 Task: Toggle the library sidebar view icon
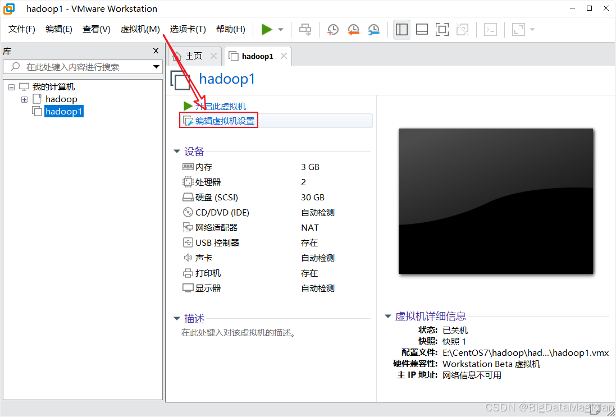(x=401, y=29)
